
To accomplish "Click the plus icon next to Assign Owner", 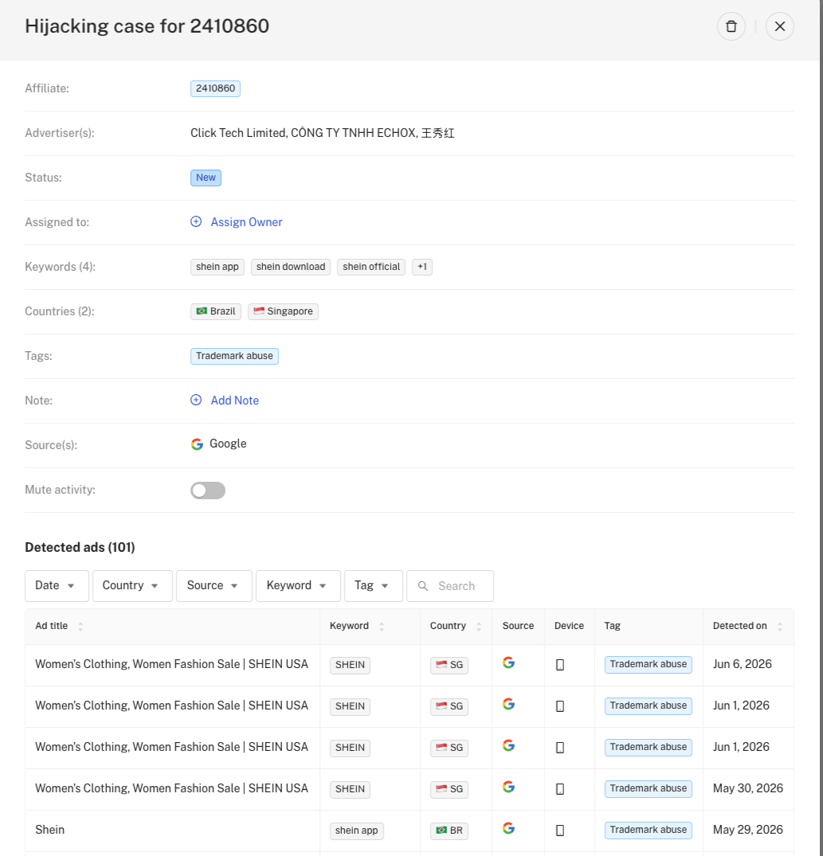I will coord(196,221).
